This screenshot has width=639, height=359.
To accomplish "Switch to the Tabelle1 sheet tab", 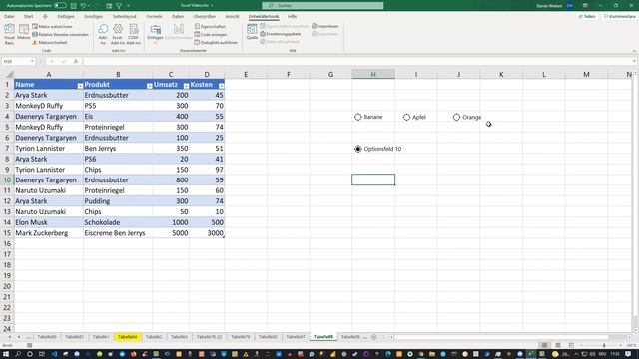I will click(x=100, y=337).
